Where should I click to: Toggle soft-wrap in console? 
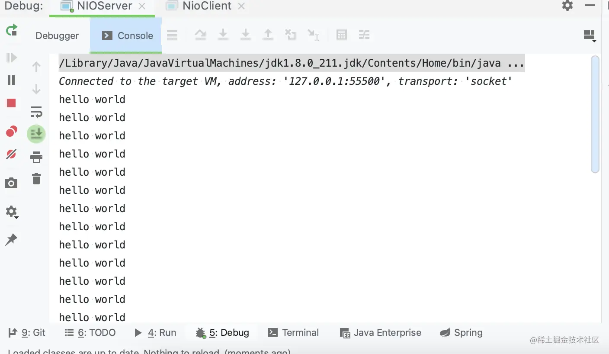pos(36,112)
